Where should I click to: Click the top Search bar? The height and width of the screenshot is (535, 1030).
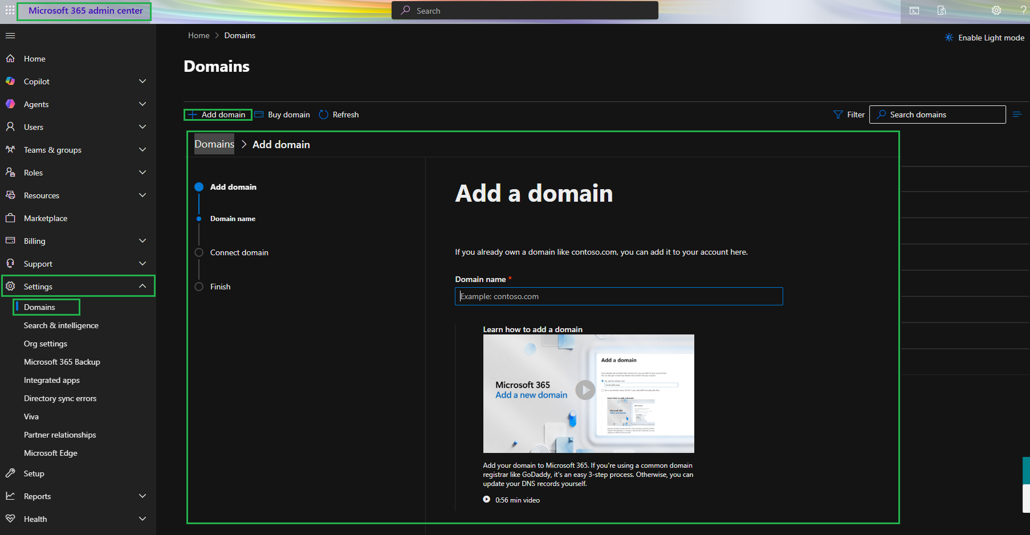525,10
